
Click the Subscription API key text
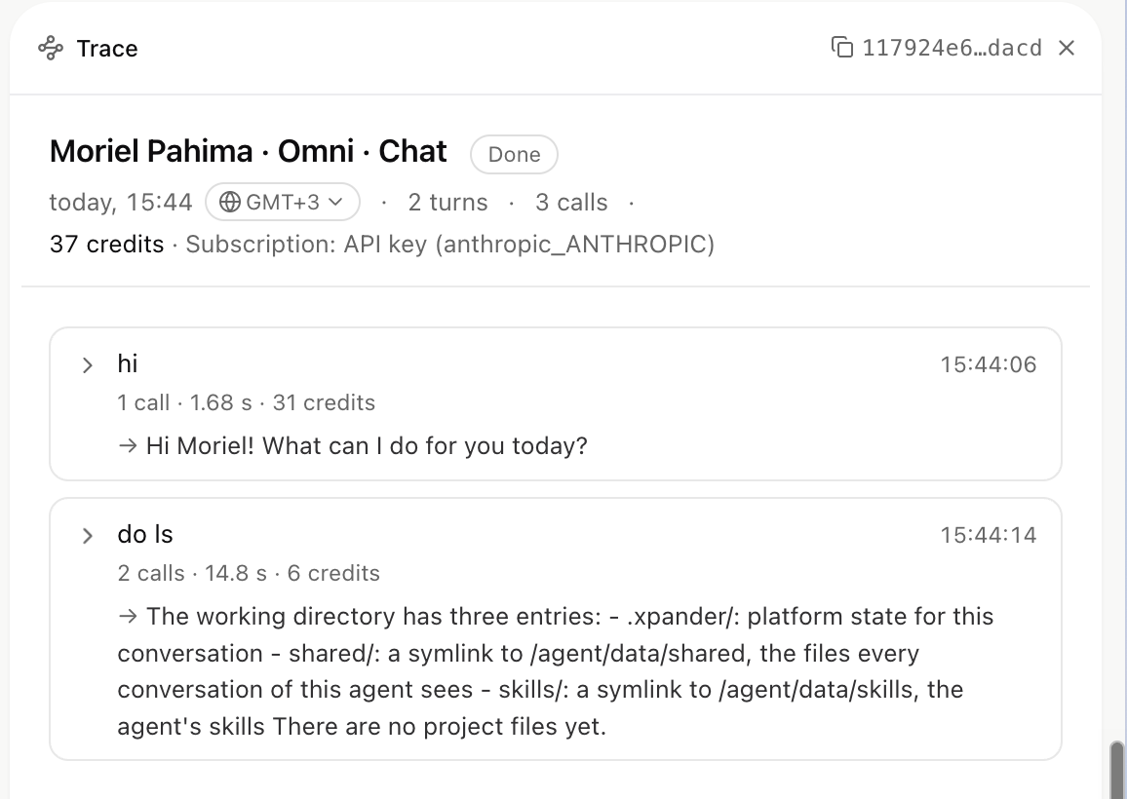coord(450,245)
